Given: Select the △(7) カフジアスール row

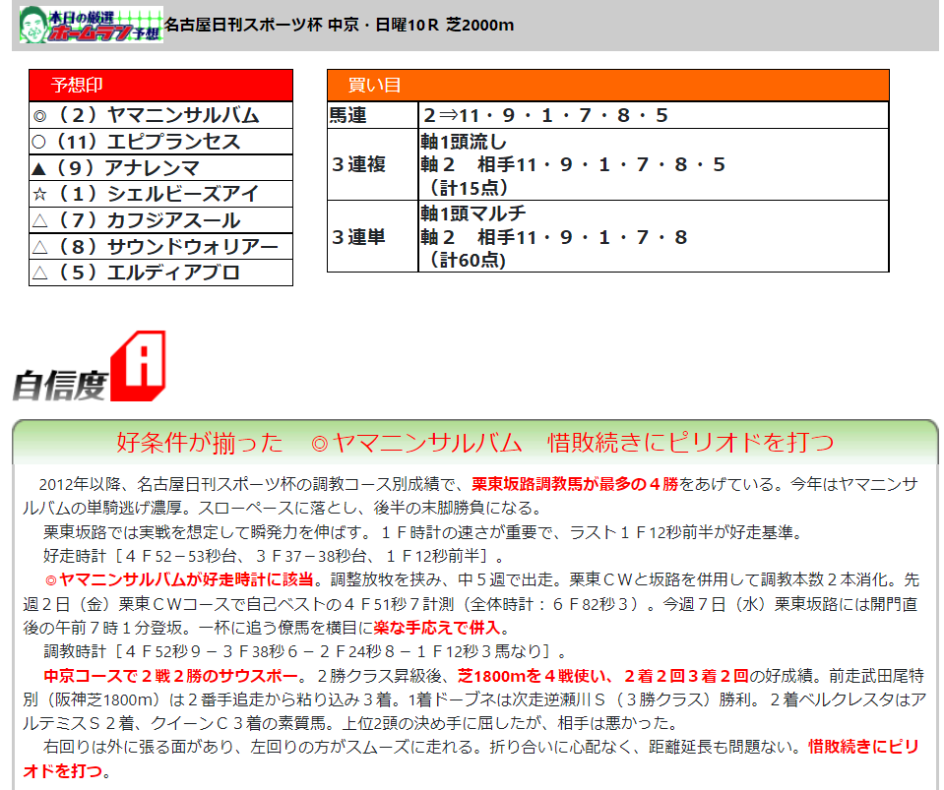Looking at the screenshot, I should click(160, 220).
